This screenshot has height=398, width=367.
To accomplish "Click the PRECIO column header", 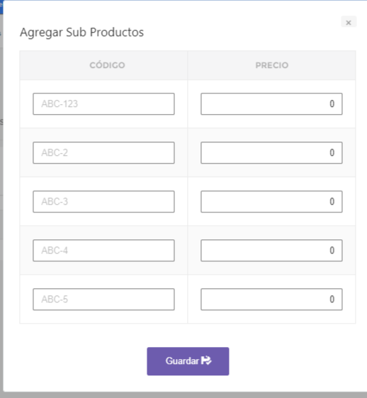I will click(272, 65).
